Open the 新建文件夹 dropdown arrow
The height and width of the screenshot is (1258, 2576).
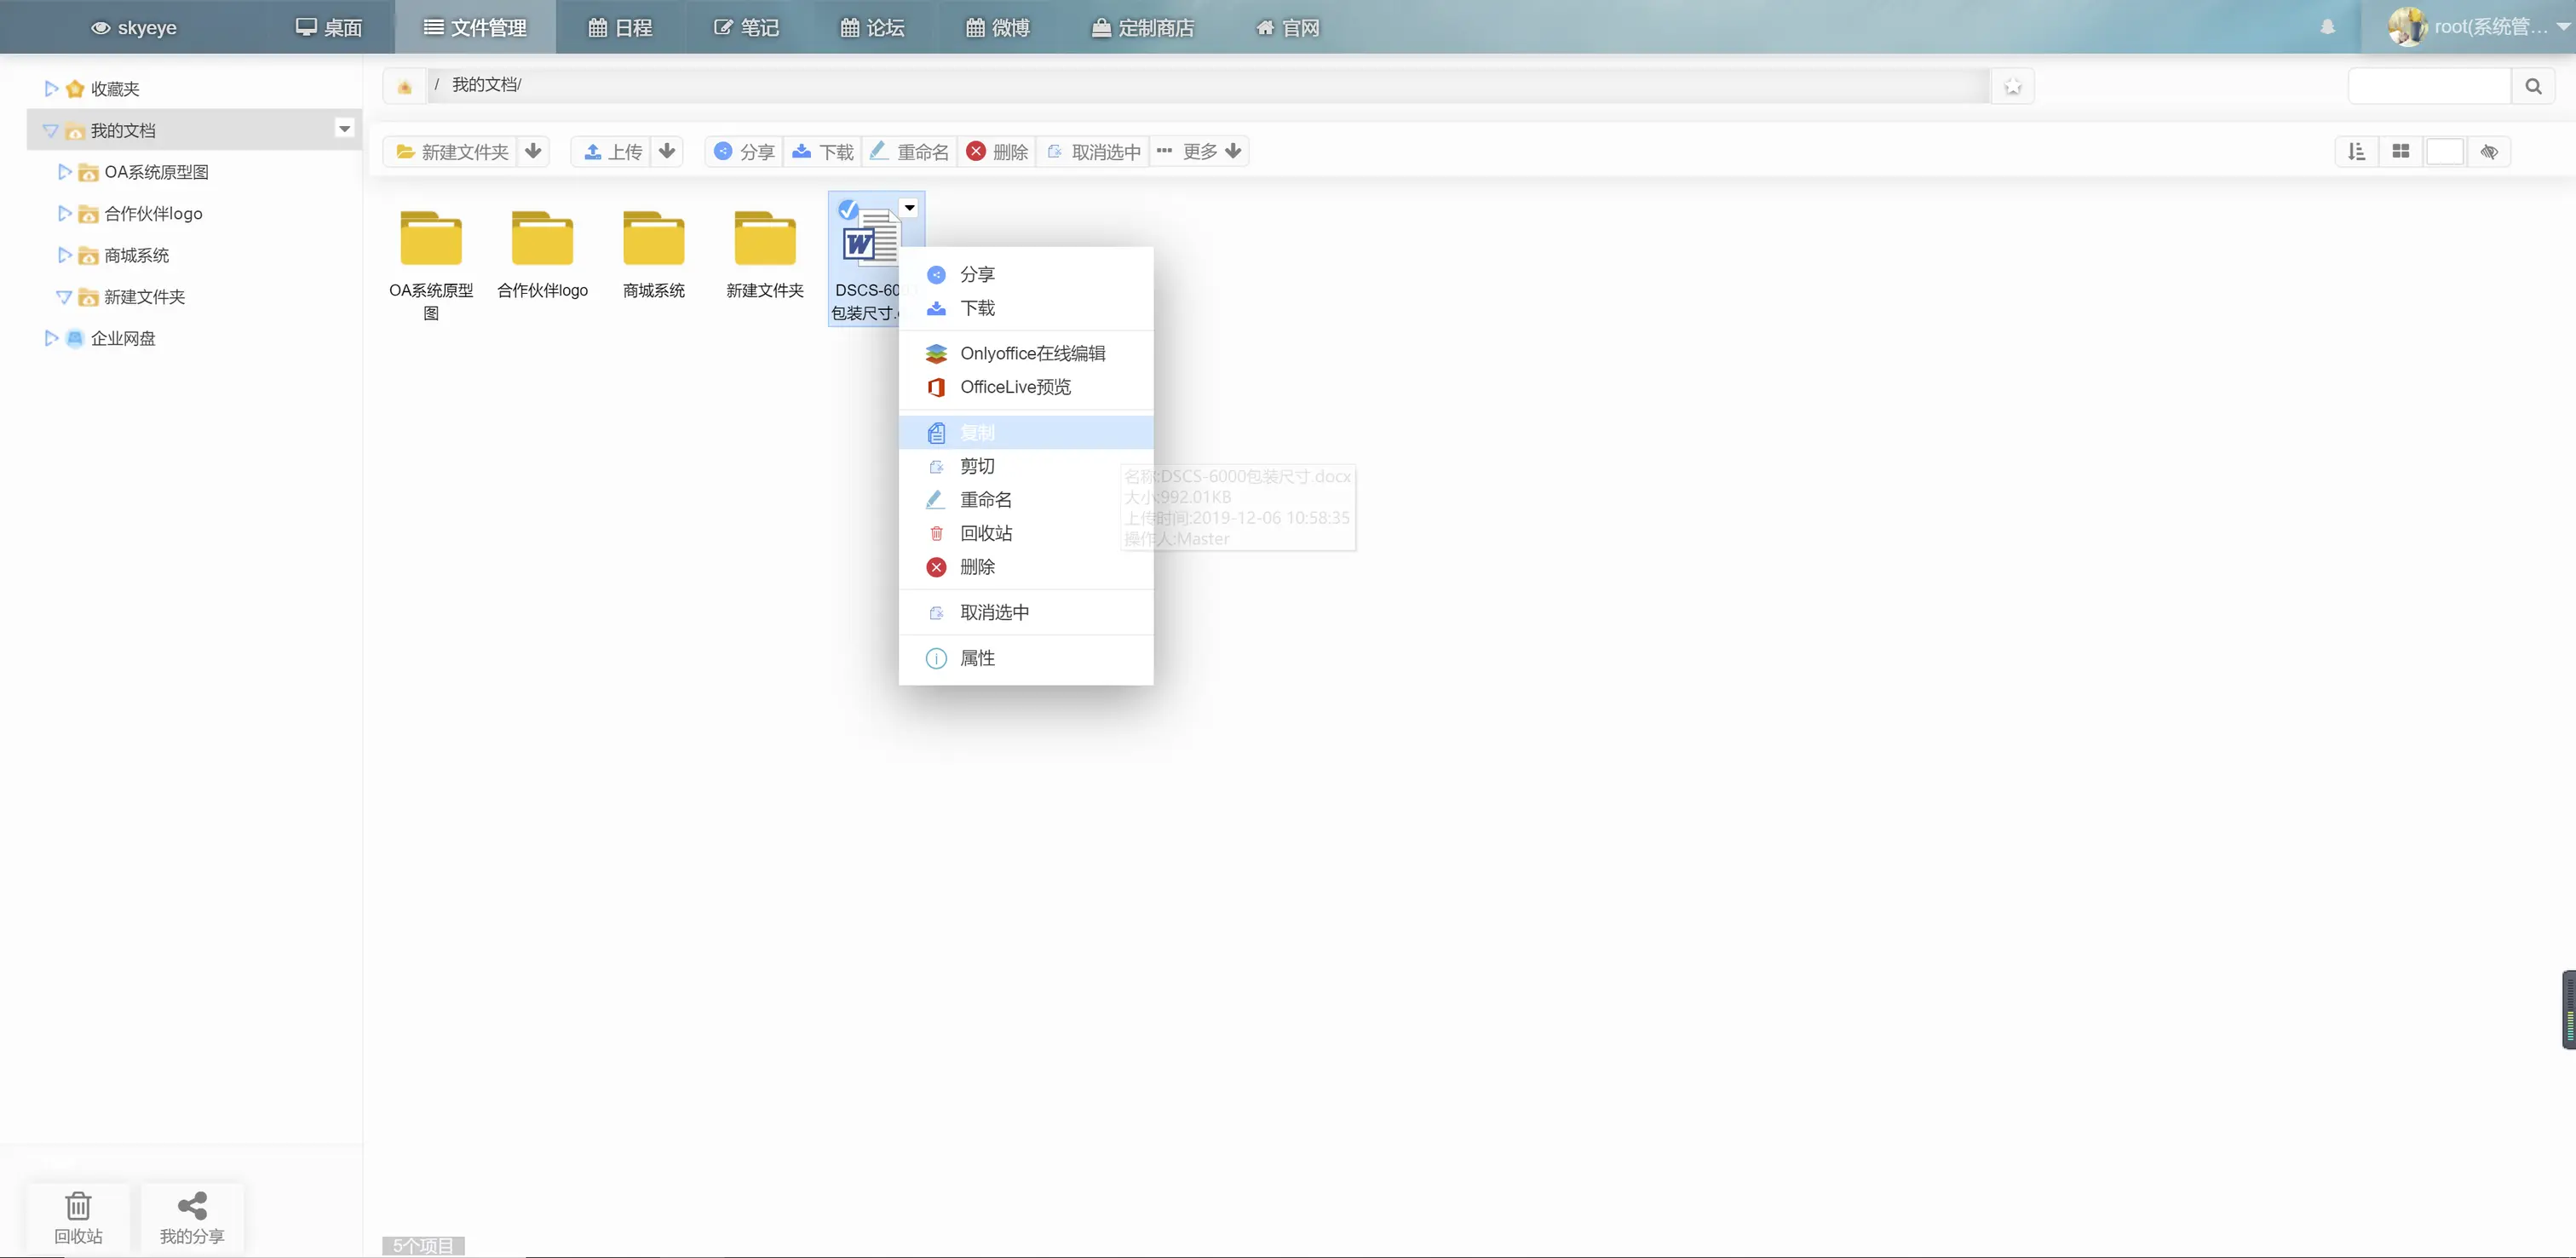click(533, 151)
